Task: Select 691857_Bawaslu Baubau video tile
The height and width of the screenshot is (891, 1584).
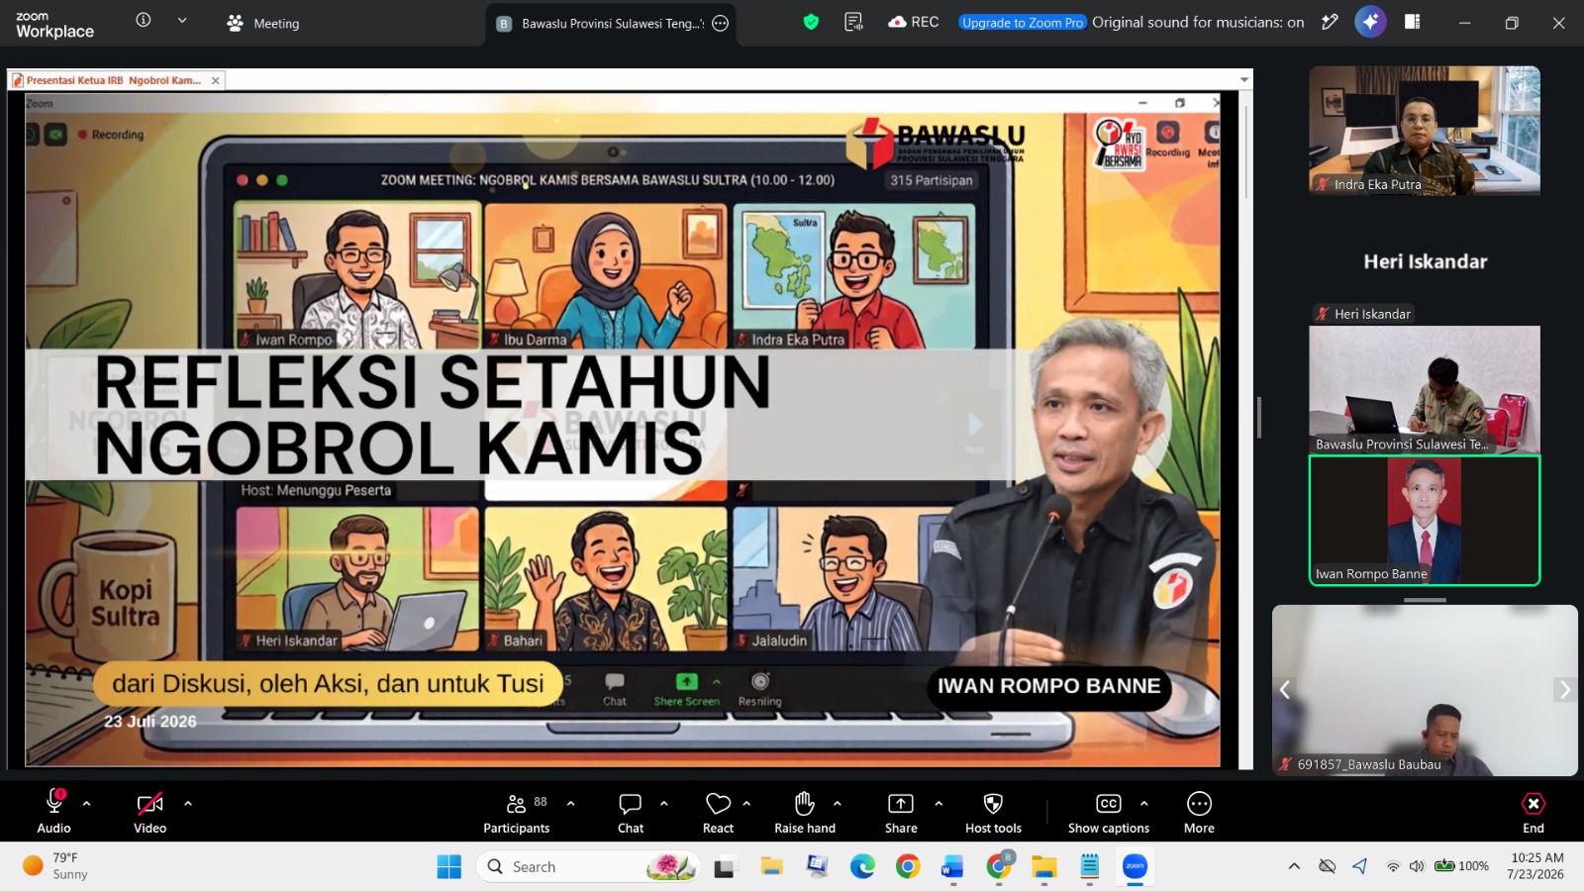Action: (1424, 690)
